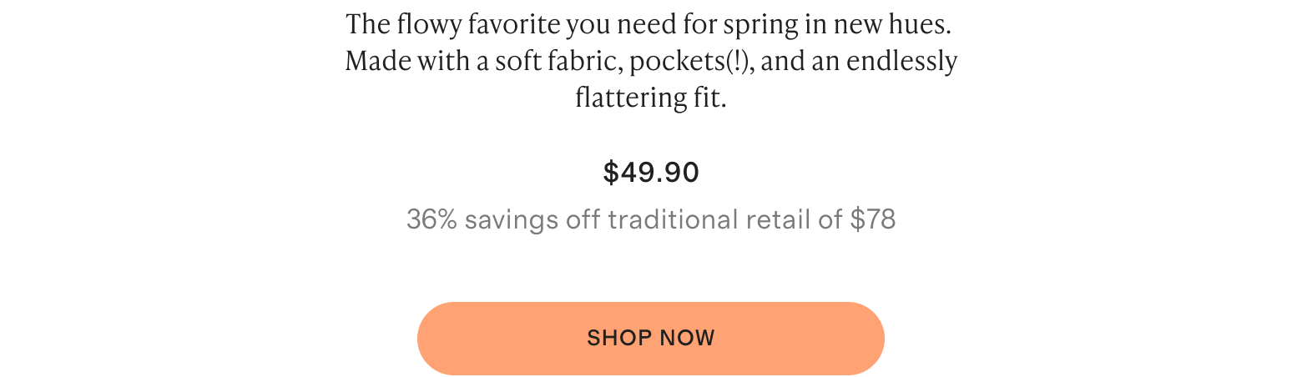
Task: Click the 36% savings retail comparison line
Action: click(651, 219)
